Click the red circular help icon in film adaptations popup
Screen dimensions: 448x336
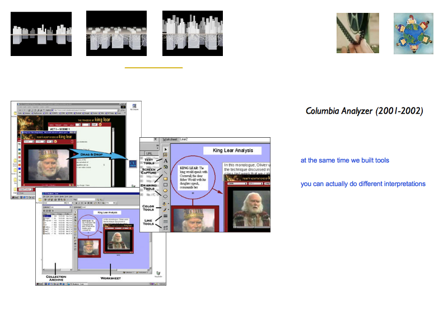pos(72,142)
